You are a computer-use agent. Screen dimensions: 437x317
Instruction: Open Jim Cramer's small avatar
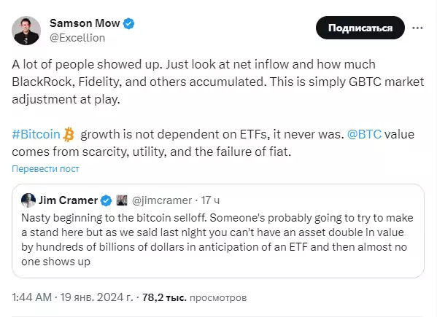28,200
